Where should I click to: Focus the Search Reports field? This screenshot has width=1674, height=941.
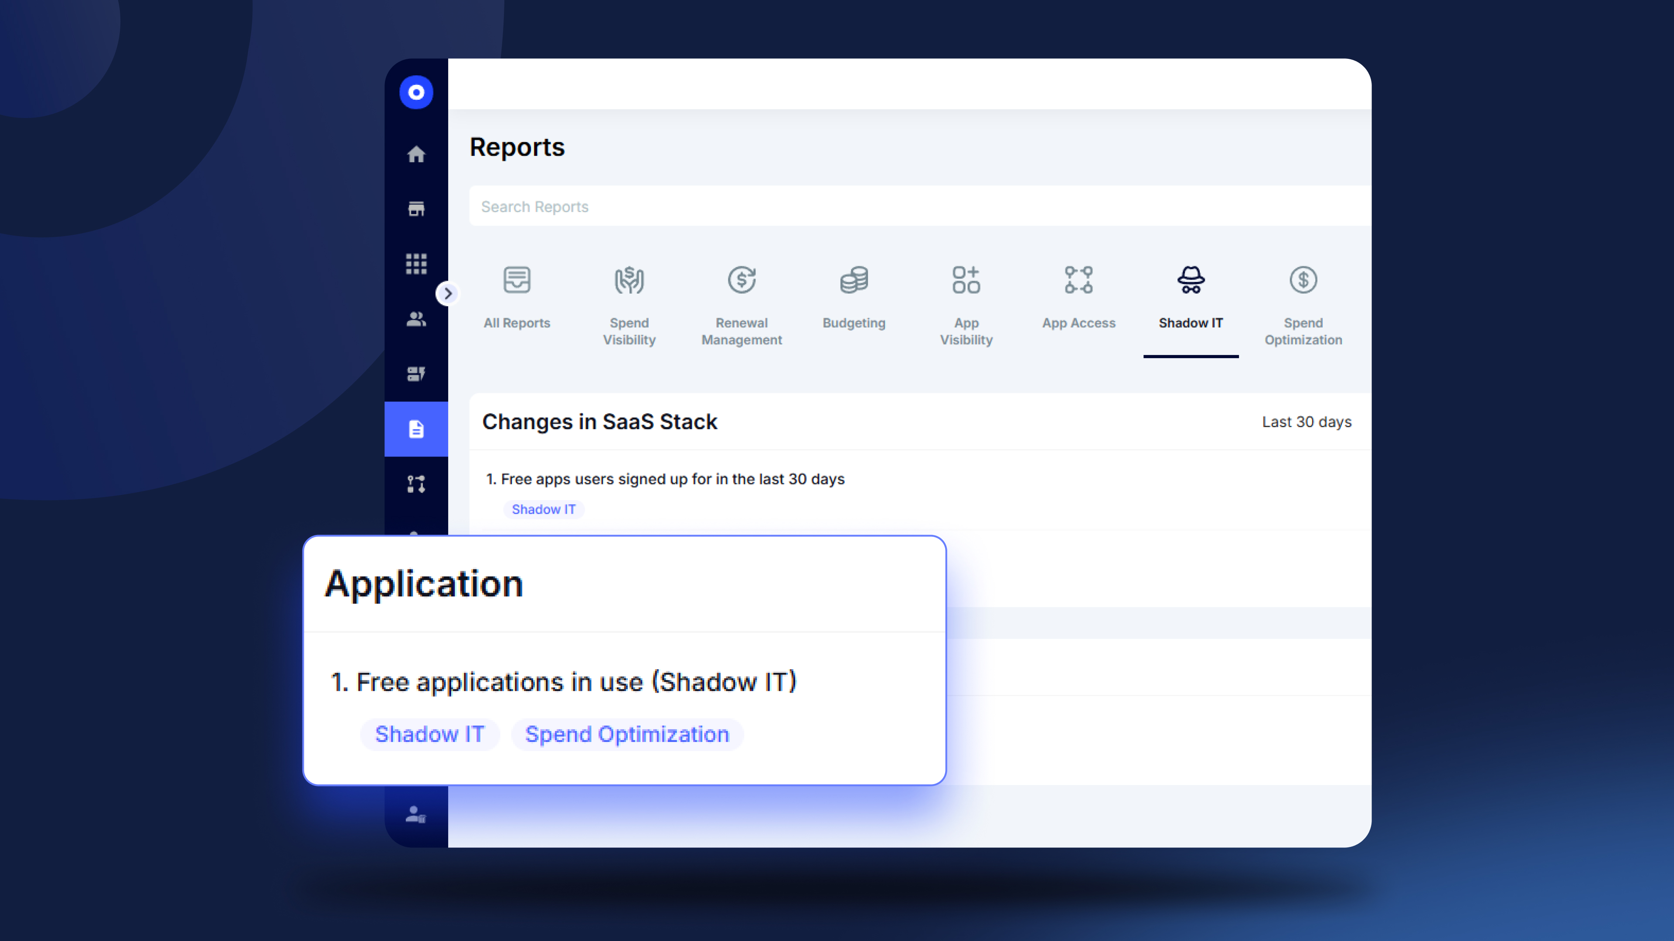tap(920, 206)
